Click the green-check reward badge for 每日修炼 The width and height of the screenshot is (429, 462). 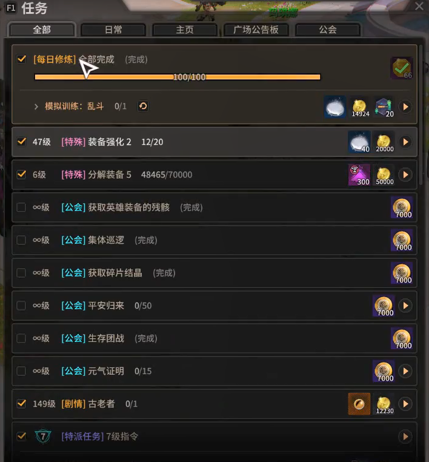tap(402, 69)
